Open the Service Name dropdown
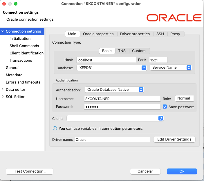Viewport: 204px width, 181px height. pos(171,68)
